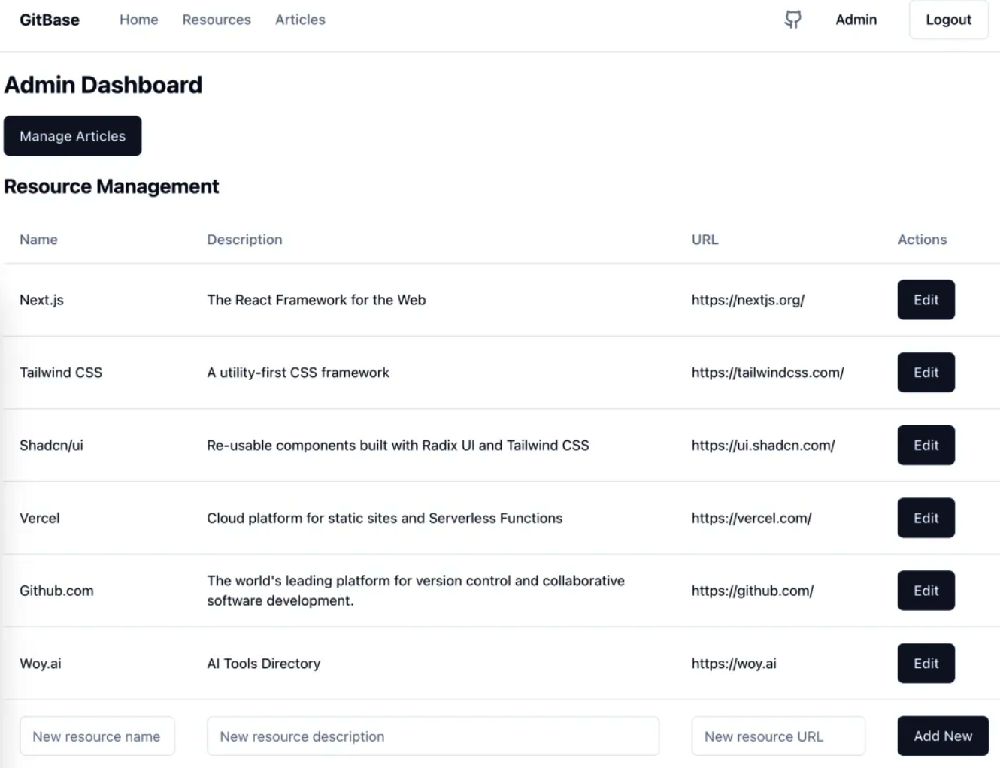Click 'A utility-first CSS framework' description
The width and height of the screenshot is (1000, 768).
(298, 373)
